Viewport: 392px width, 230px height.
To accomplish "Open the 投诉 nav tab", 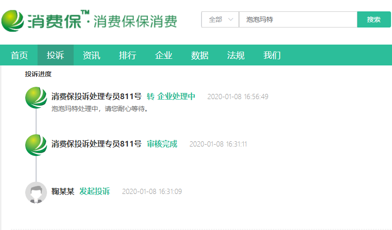I will pos(56,55).
